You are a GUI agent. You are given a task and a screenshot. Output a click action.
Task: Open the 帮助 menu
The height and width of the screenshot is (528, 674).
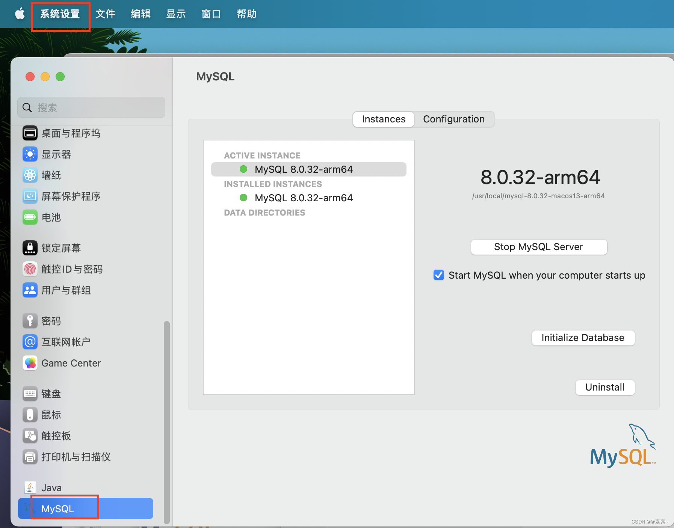point(246,14)
